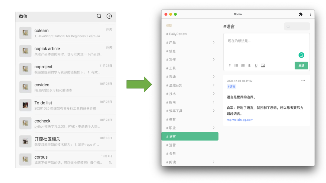Open the To-do list chat
Screen dimensions: 326x183
click(x=66, y=105)
